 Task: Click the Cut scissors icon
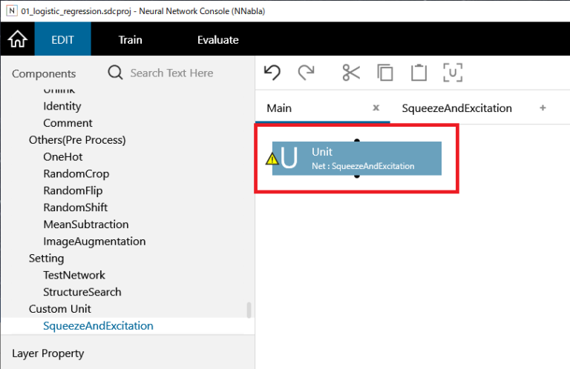click(x=350, y=72)
